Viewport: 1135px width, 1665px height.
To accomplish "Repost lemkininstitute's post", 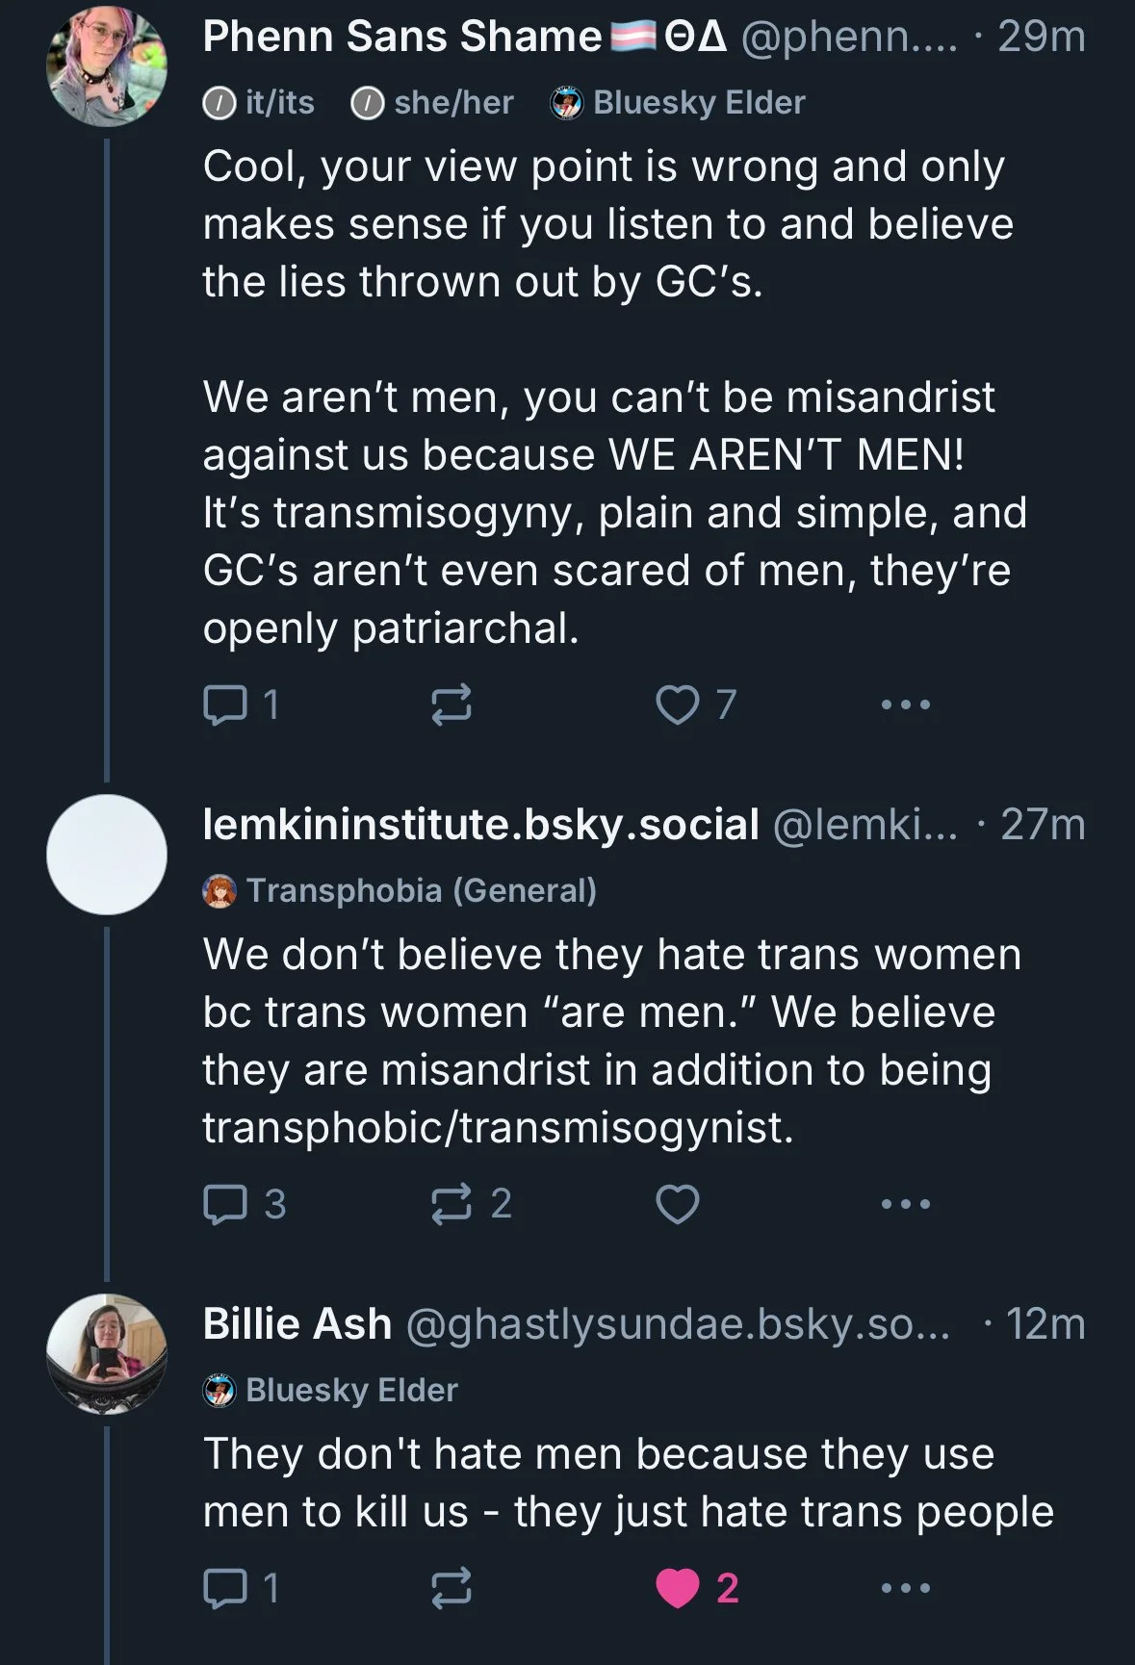I will (x=451, y=1204).
